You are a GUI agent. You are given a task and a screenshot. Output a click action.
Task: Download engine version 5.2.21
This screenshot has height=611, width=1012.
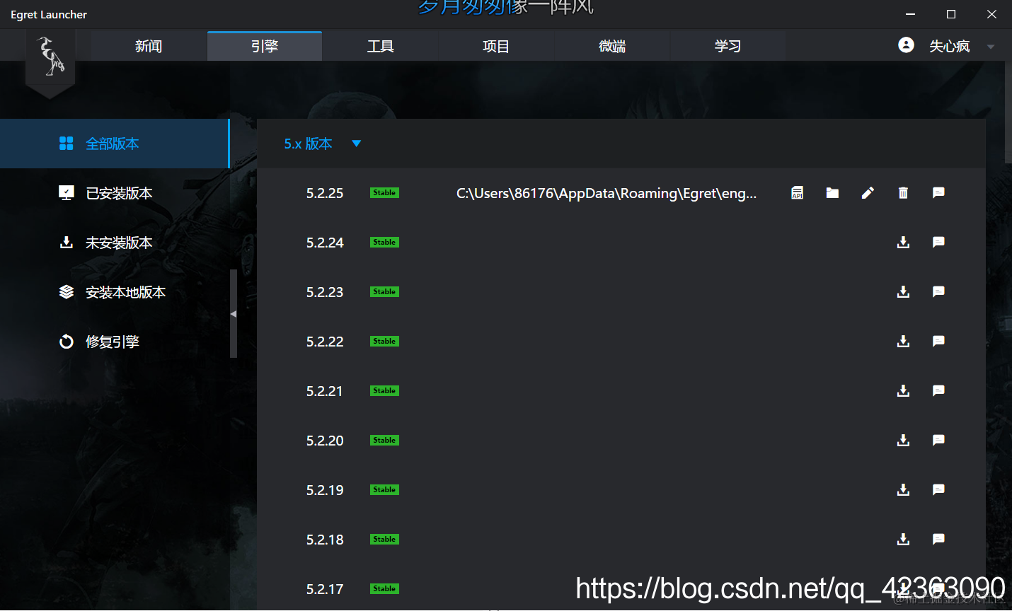click(903, 390)
